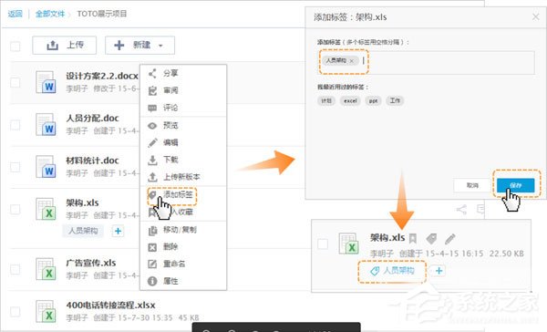547x332 pixels.
Task: Click 保存 in the tag dialog
Action: click(516, 185)
